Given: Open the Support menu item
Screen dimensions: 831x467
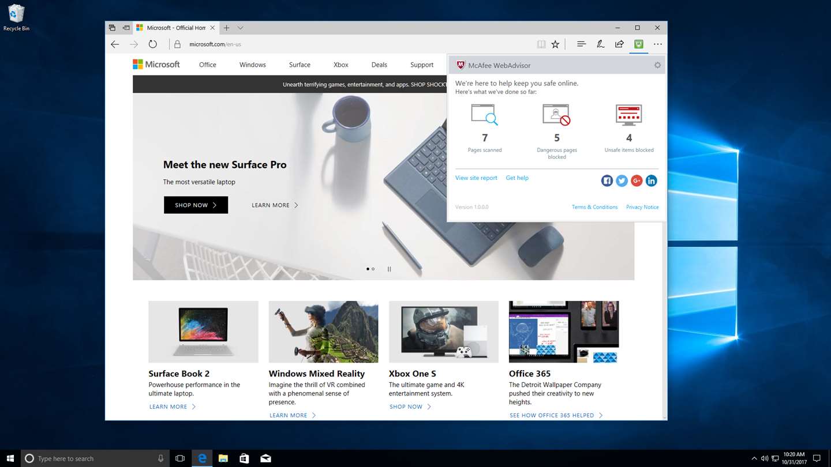Looking at the screenshot, I should click(422, 65).
